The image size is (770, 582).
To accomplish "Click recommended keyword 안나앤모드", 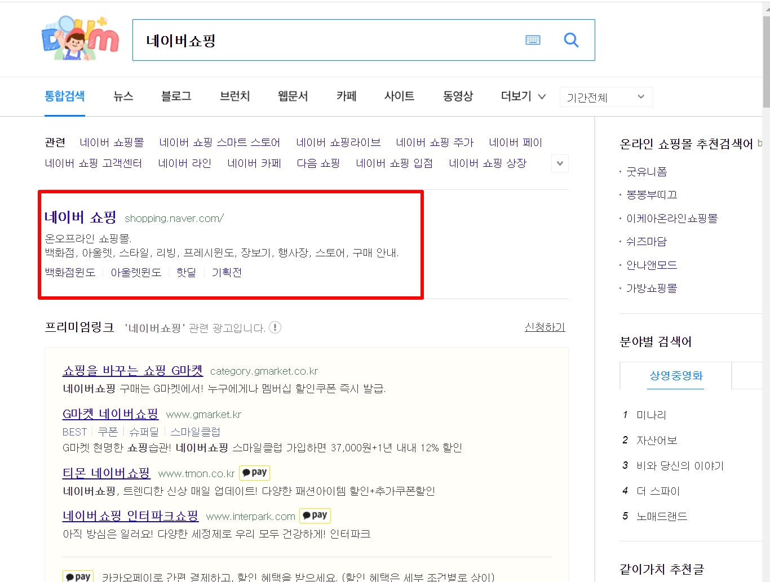I will (x=652, y=265).
